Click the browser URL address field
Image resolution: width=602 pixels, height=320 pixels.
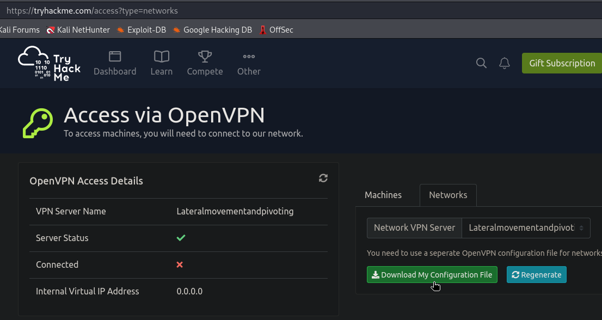coord(301,11)
